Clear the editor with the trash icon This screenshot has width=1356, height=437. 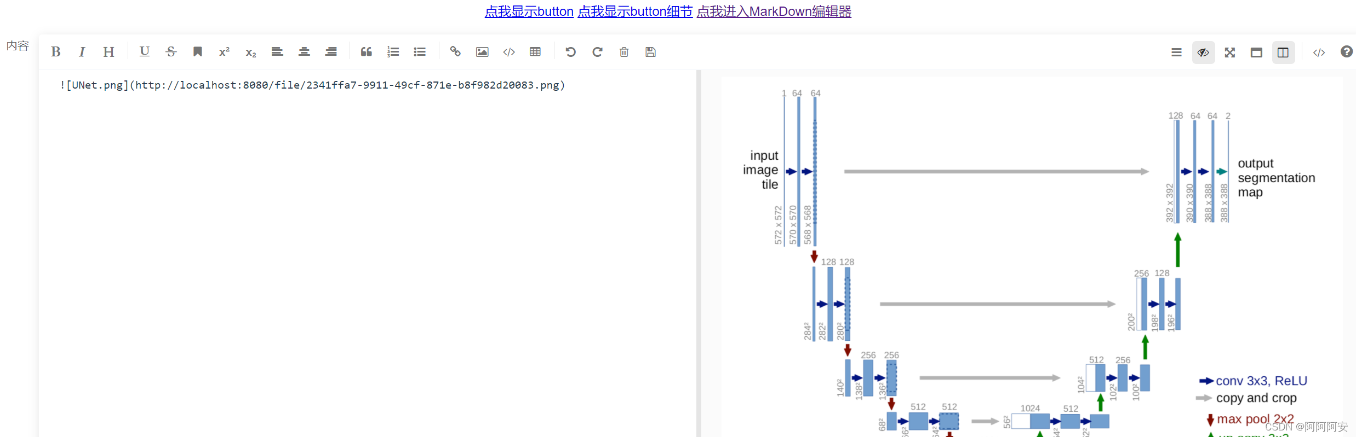tap(624, 52)
